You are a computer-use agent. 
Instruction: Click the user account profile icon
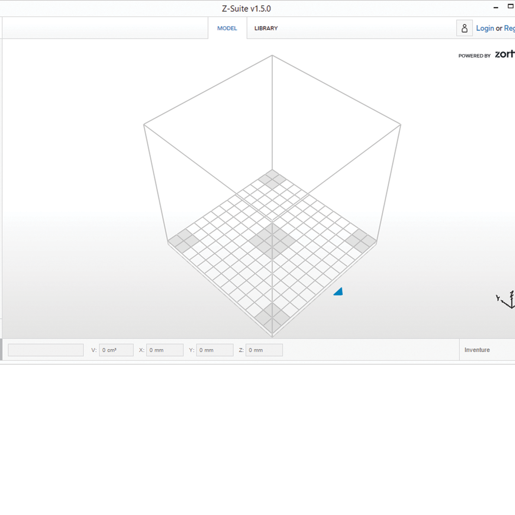465,28
